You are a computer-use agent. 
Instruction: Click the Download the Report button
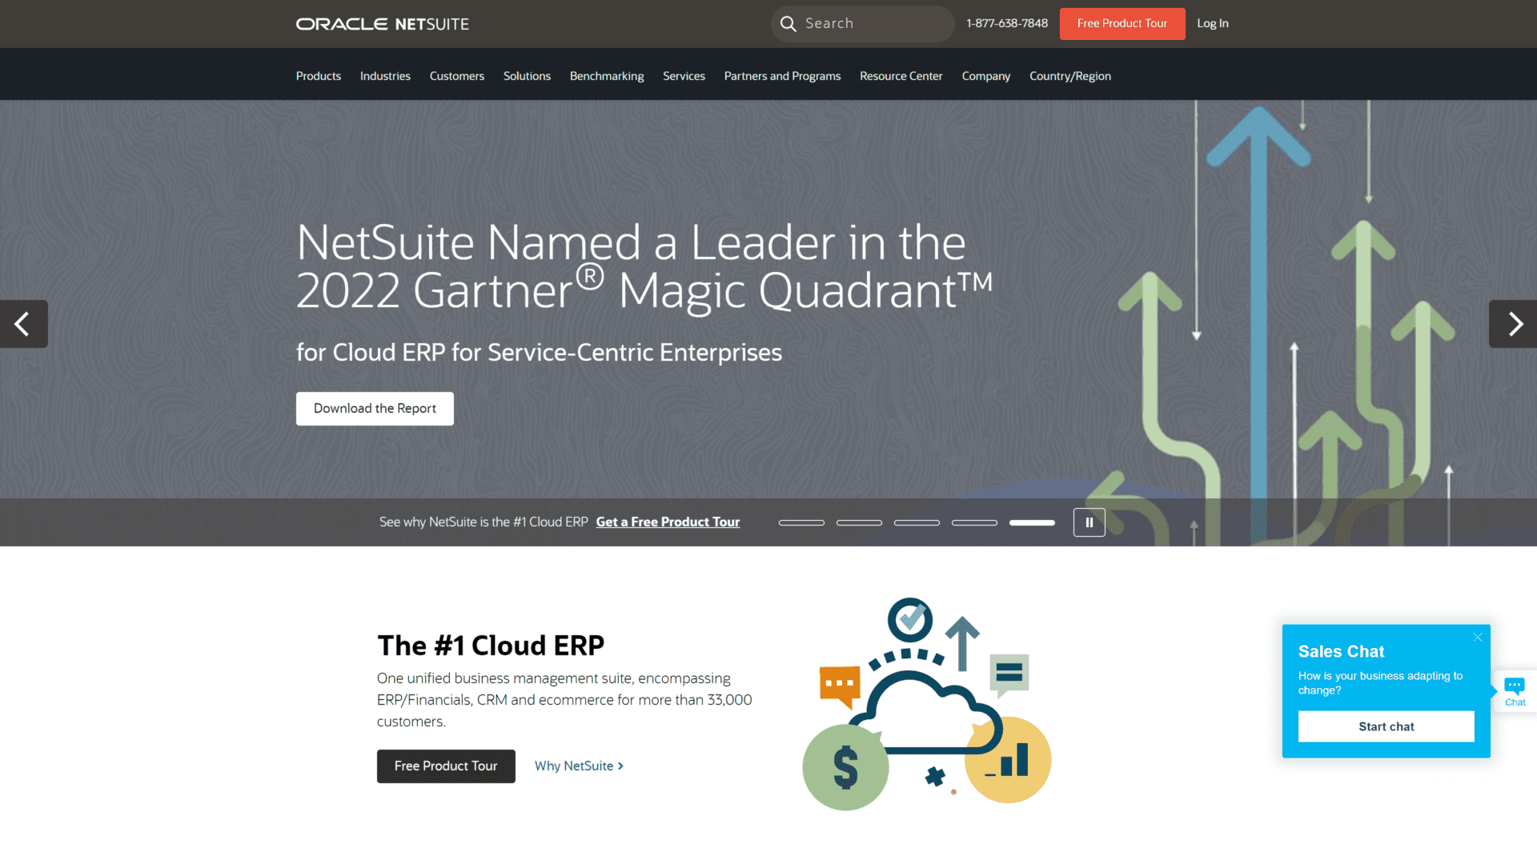click(375, 407)
